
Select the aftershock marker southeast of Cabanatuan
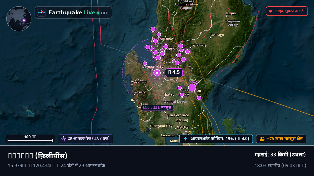click(x=199, y=98)
